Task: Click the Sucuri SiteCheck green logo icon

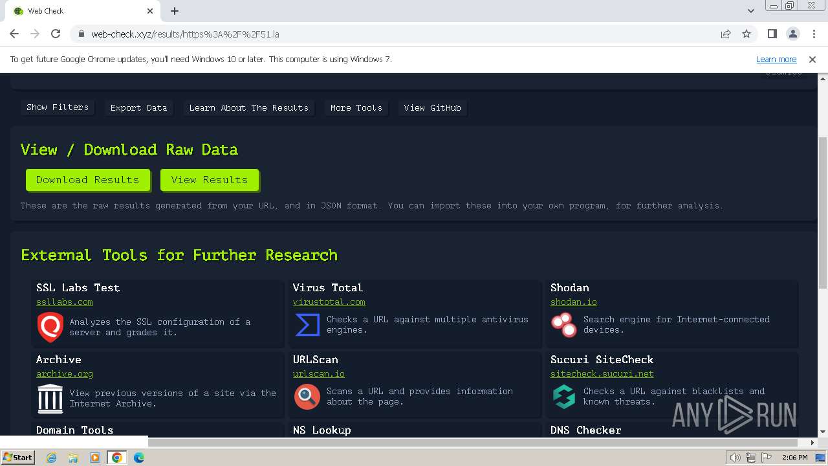Action: click(564, 397)
